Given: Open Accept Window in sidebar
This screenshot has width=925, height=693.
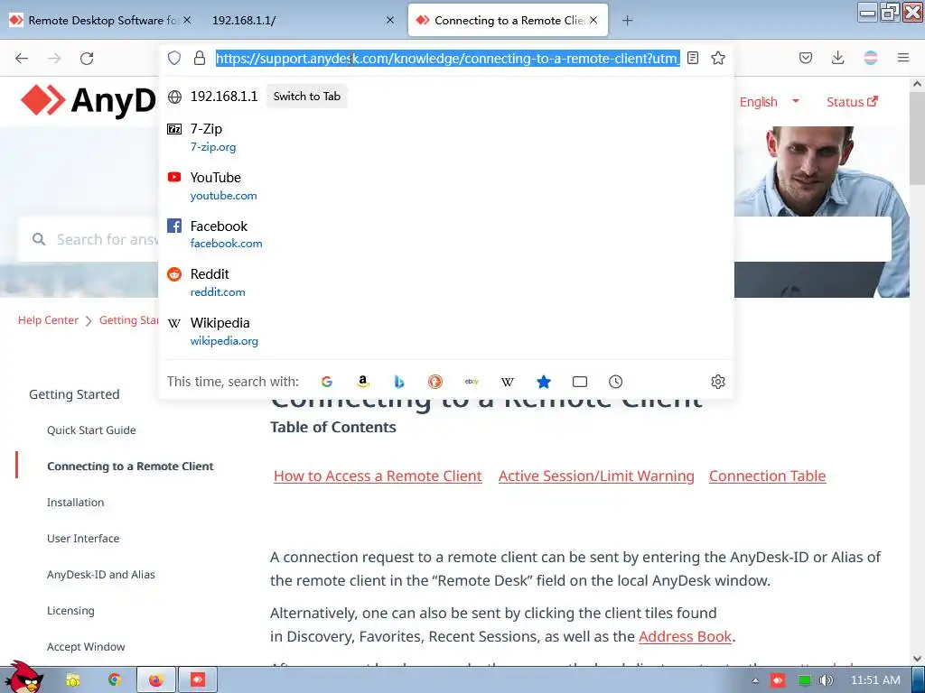Looking at the screenshot, I should [86, 646].
